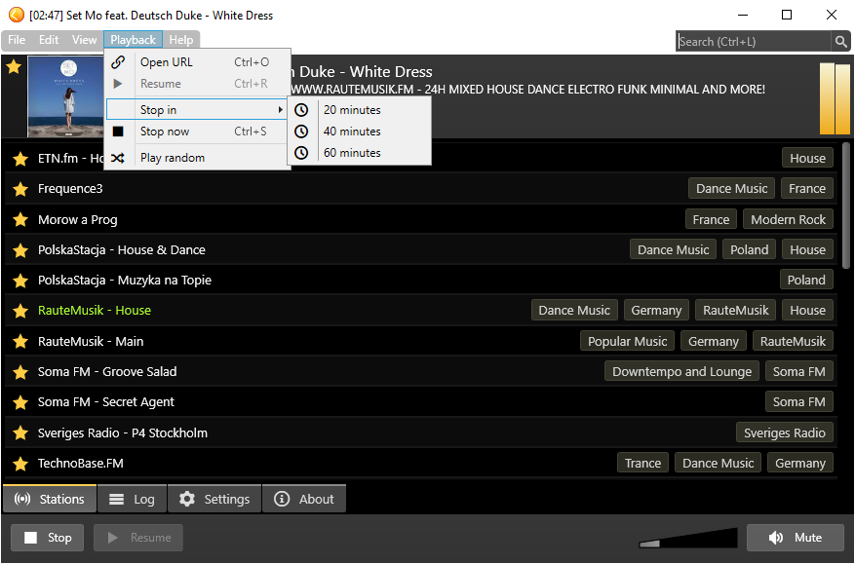Click the Play random shuffle icon

[118, 158]
